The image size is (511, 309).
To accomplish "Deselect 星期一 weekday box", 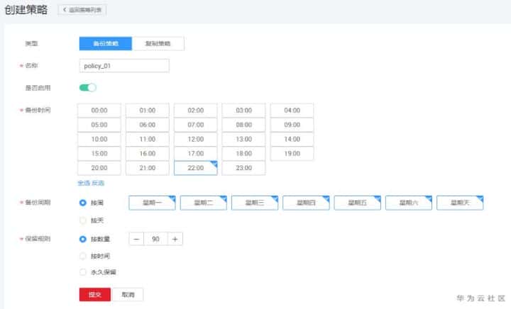I will (152, 203).
